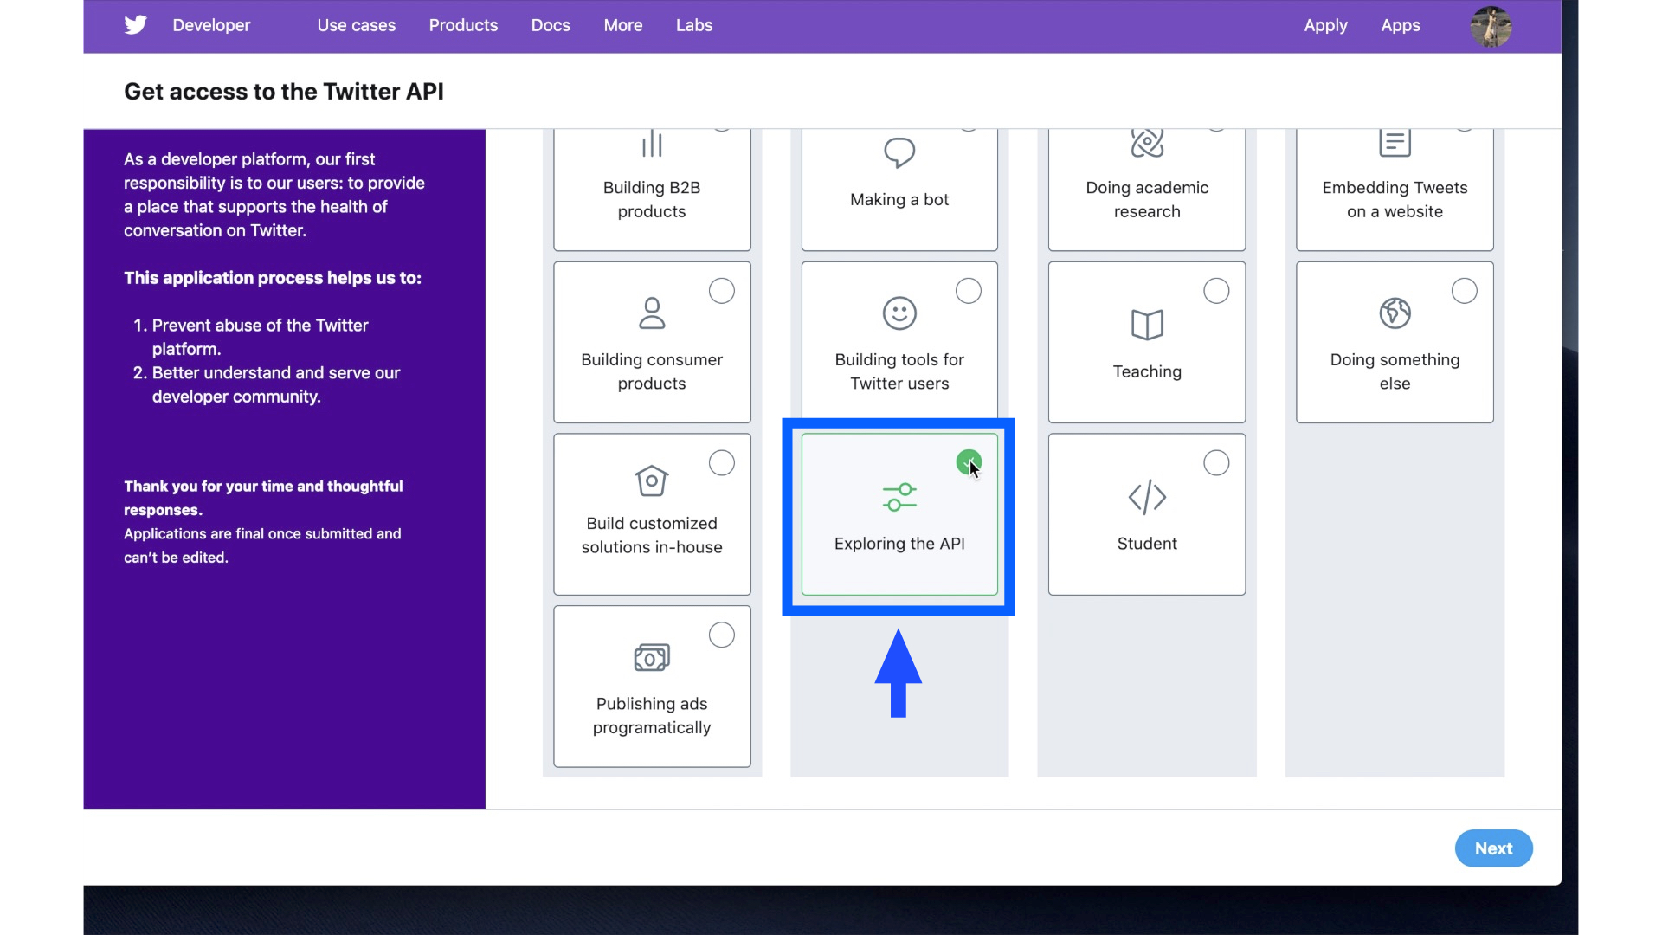Click the smiley icon for Twitter user tools
This screenshot has height=935, width=1662.
[x=899, y=313]
